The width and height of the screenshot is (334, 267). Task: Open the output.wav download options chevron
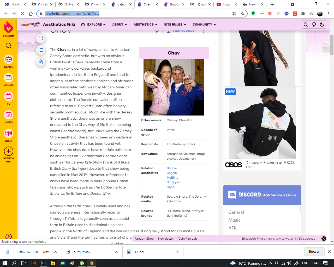click(116, 252)
